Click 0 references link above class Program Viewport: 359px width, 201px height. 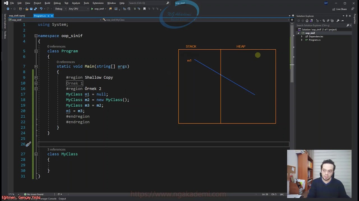click(x=56, y=46)
